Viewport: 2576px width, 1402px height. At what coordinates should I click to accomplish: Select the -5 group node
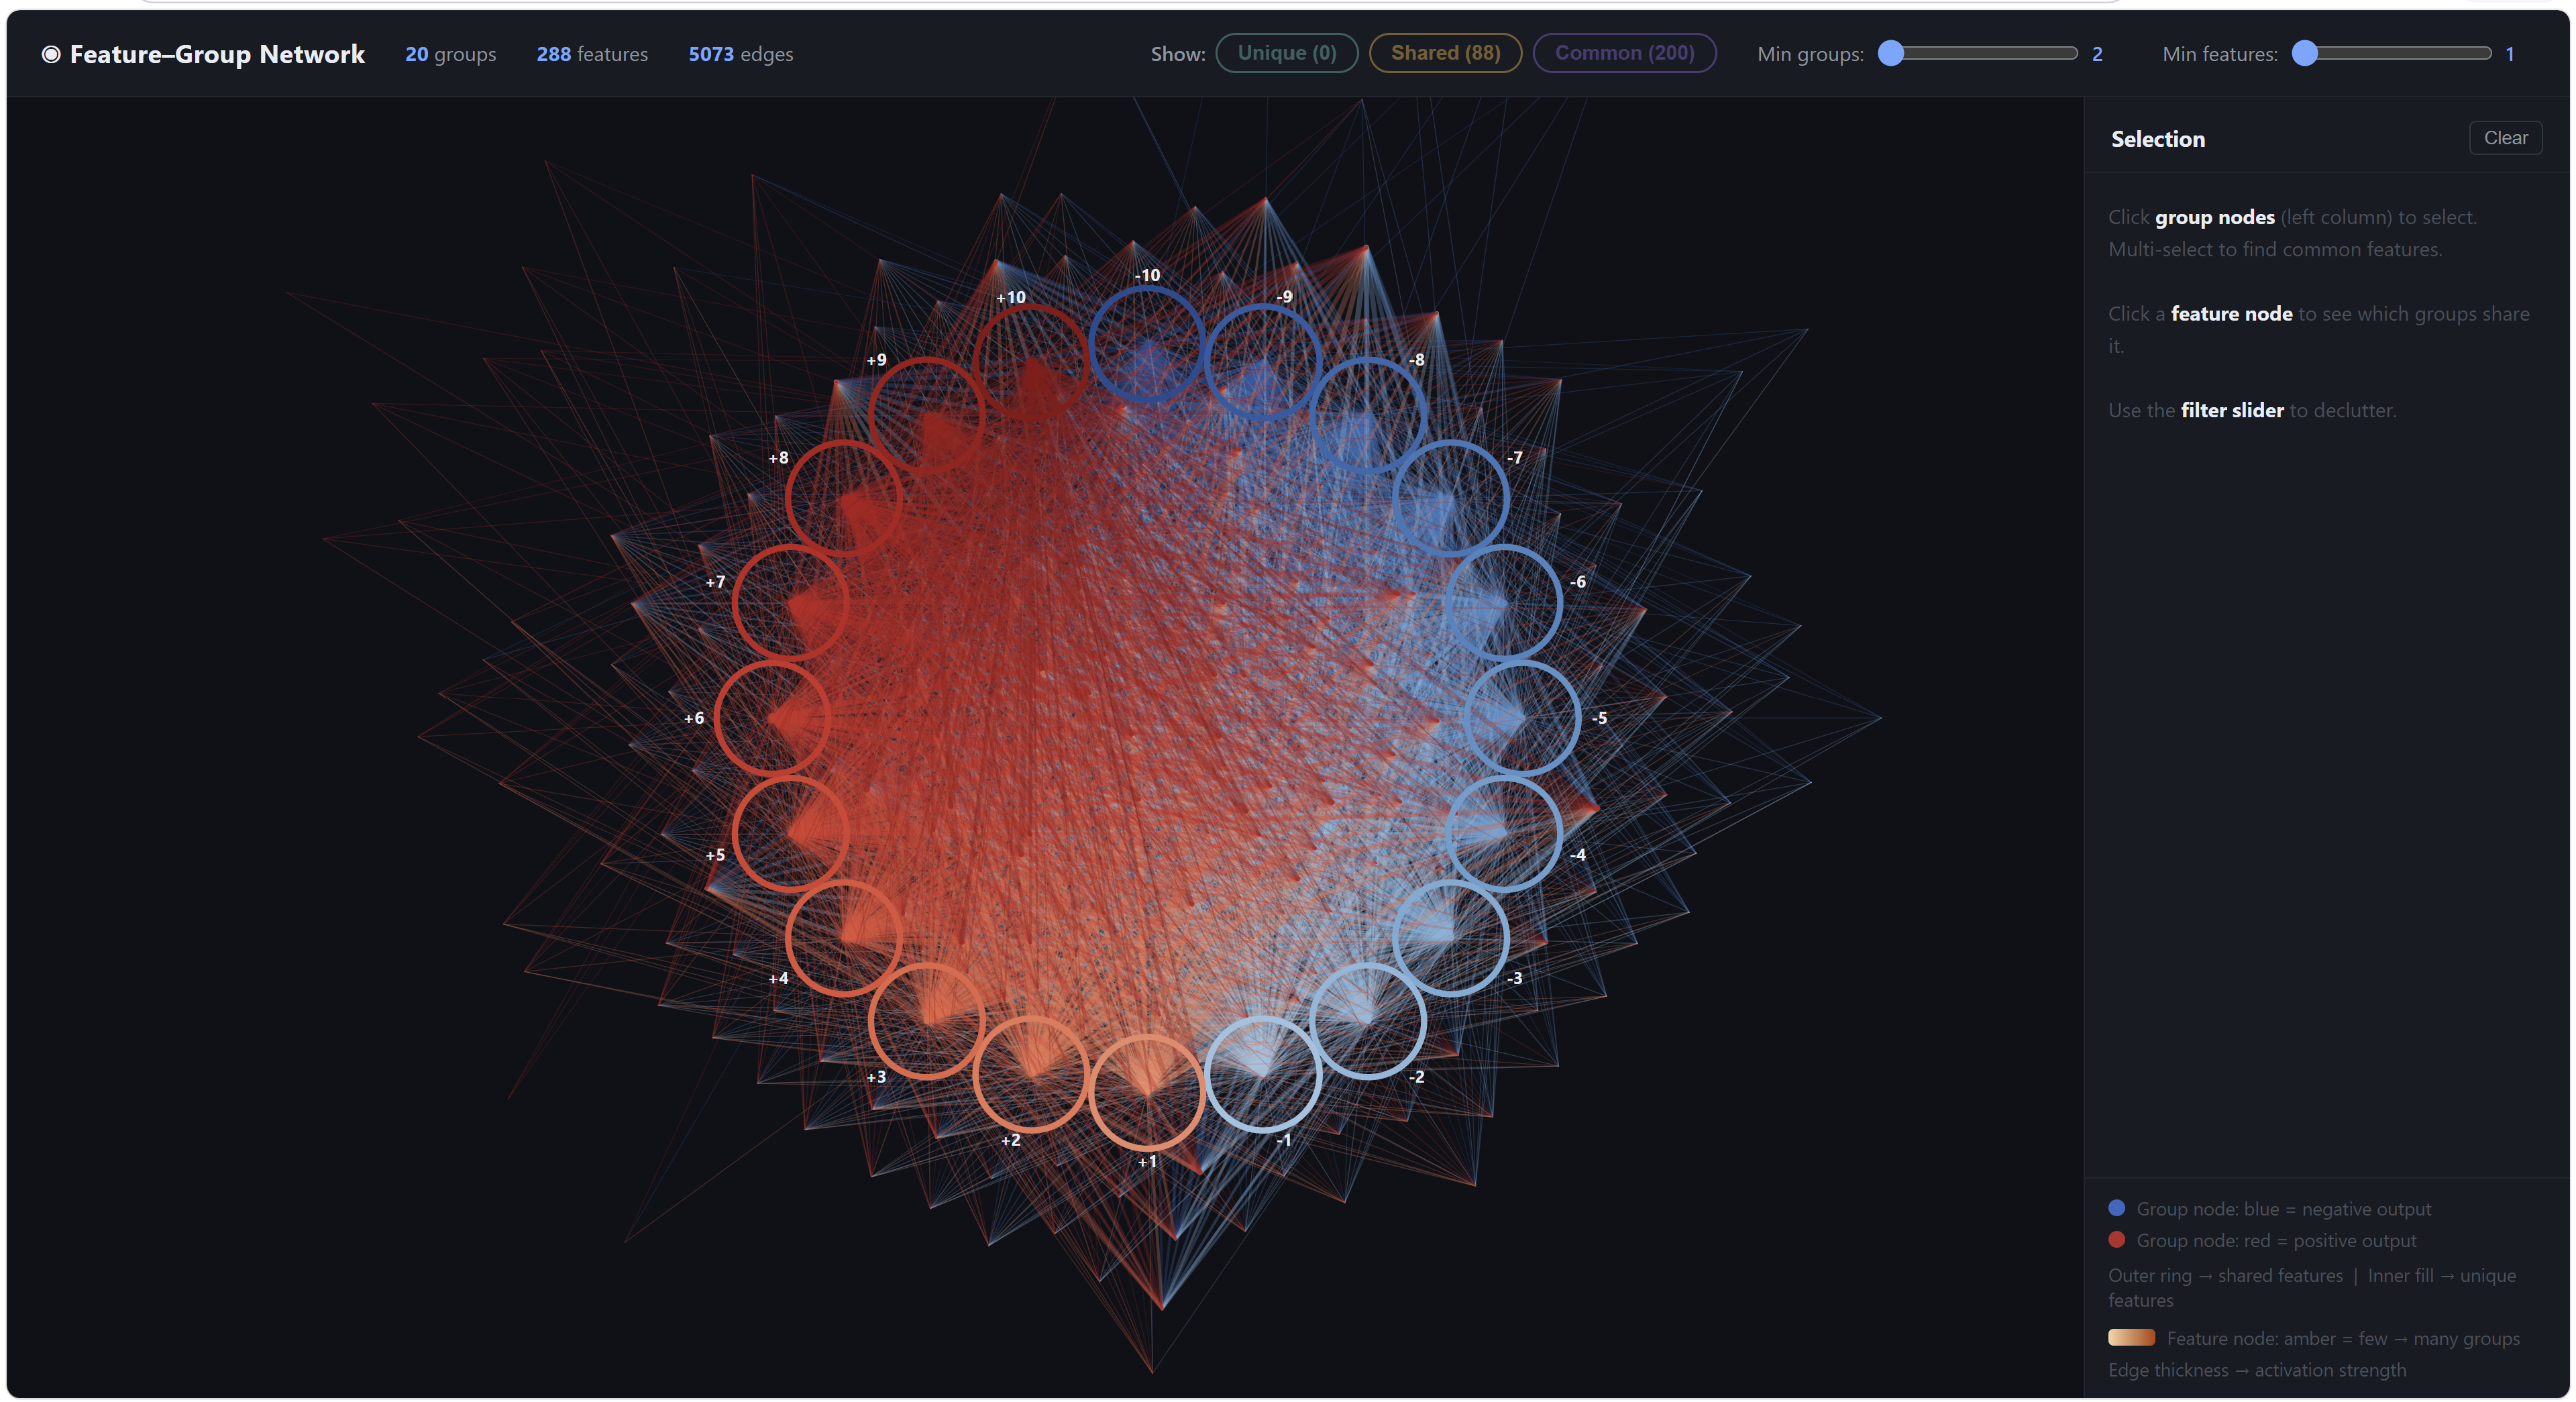click(1521, 718)
